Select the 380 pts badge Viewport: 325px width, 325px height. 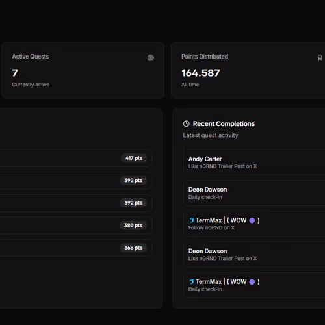pyautogui.click(x=133, y=225)
